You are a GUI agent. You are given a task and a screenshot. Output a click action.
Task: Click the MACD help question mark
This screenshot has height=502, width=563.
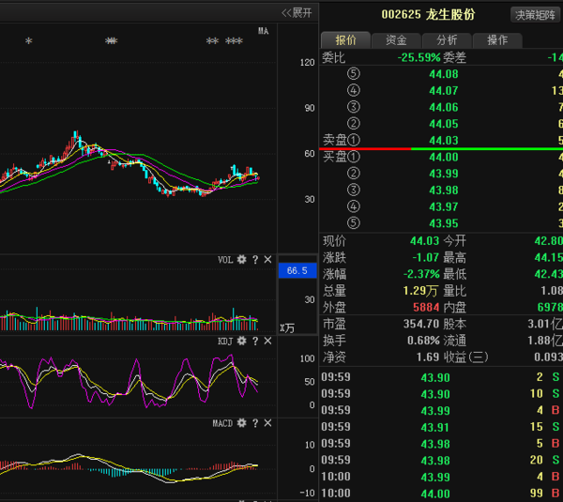pos(254,424)
